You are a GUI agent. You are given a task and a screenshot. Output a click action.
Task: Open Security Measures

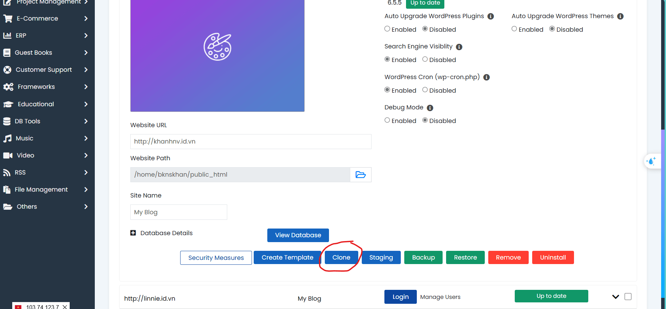216,258
